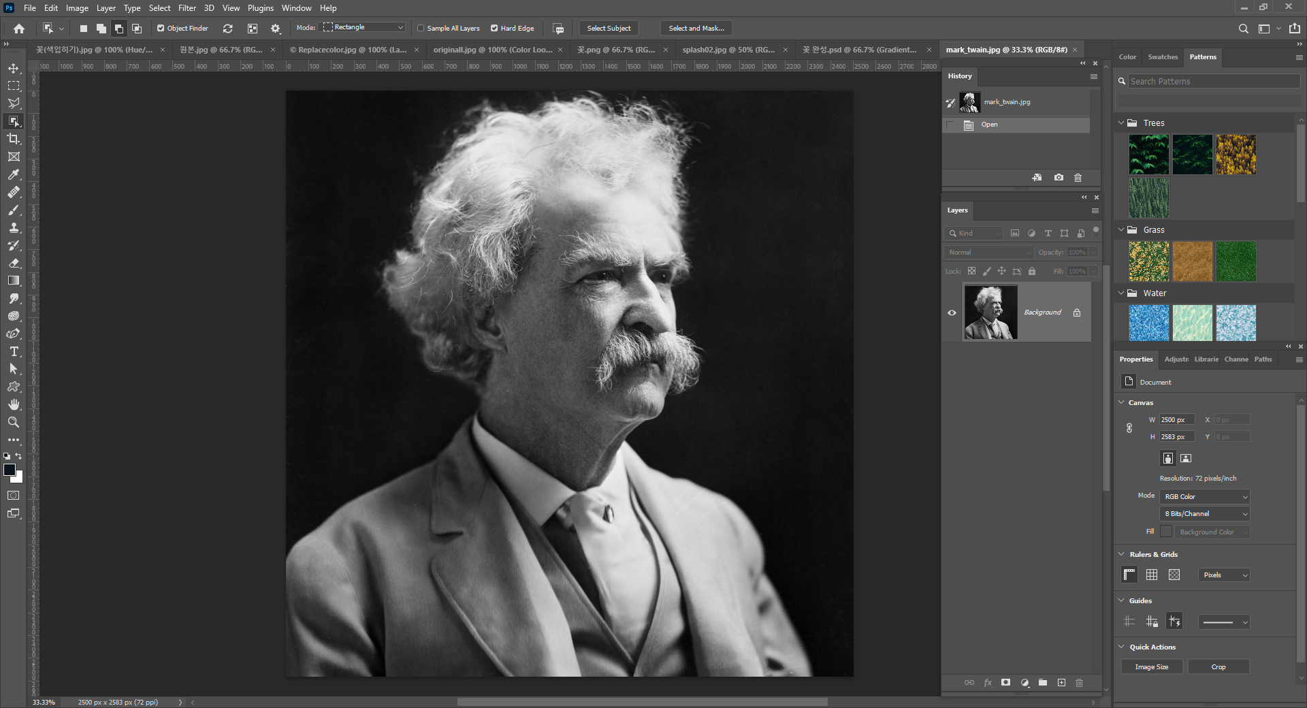The image size is (1307, 708).
Task: Switch to the Paths tab
Action: click(x=1263, y=359)
